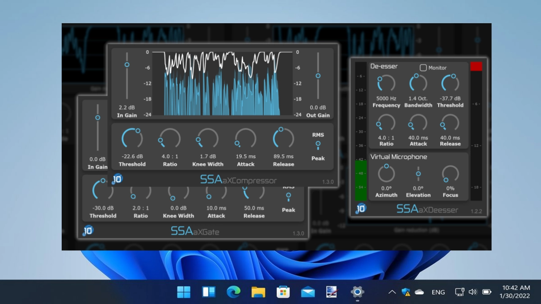Screen dimensions: 541x304
Task: Click the ENG language indicator
Action: point(438,292)
